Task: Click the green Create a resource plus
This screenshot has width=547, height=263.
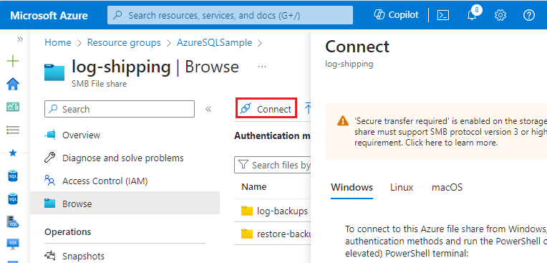Action: click(x=13, y=62)
